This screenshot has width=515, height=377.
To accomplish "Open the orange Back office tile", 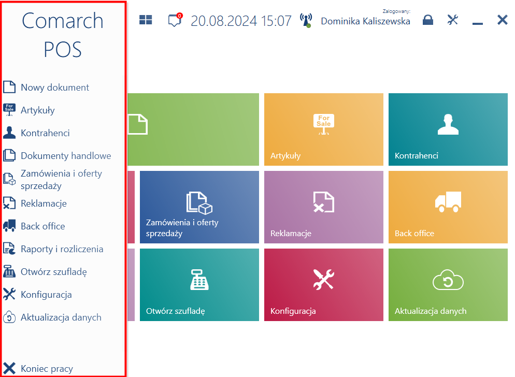I will (448, 207).
